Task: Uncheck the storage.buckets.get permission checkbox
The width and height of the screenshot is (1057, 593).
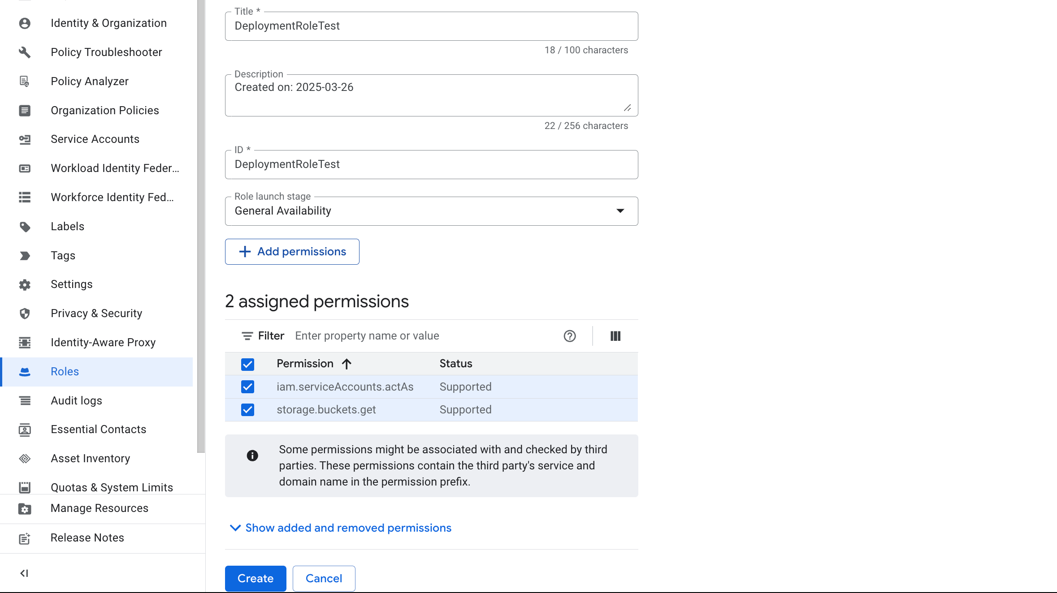Action: point(247,410)
